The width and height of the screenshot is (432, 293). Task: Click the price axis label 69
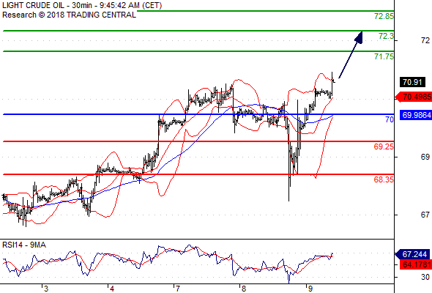[425, 157]
